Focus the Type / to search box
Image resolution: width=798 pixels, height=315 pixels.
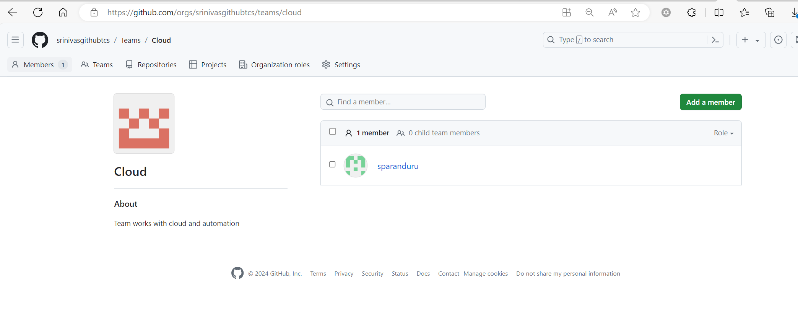pos(625,40)
